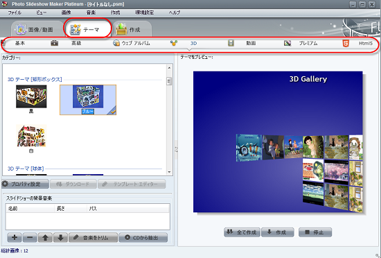381x258 pixels.
Task: Open プロパティ設定 properties button
Action: click(x=25, y=184)
